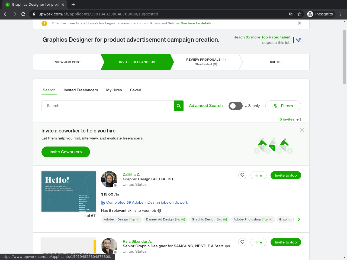Expand skills list with right chevron
Viewport: 347px width, 260px height.
pos(299,219)
